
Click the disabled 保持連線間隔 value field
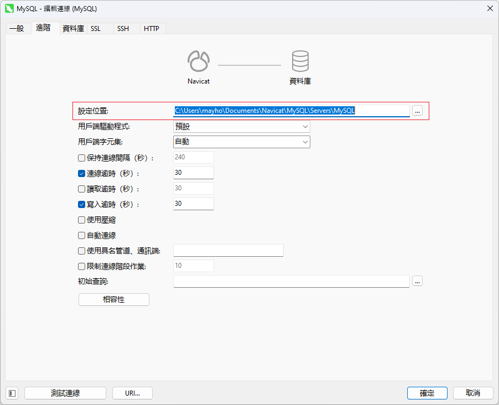(194, 157)
